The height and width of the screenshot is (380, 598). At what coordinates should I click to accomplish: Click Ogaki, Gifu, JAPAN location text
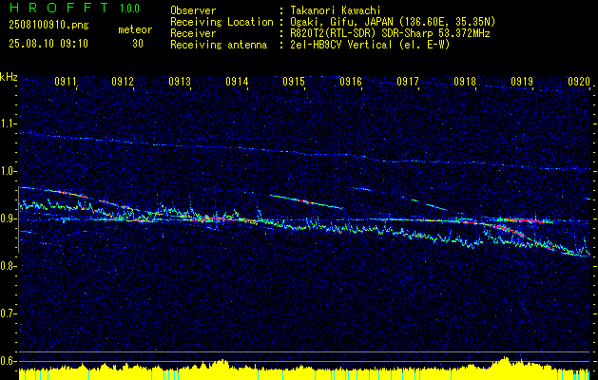392,22
